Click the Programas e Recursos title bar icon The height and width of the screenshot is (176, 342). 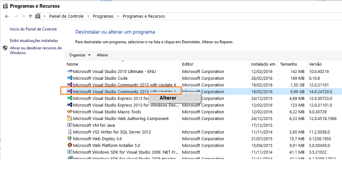[5, 6]
